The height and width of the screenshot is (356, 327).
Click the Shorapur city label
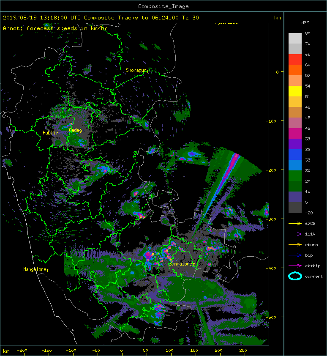point(136,70)
